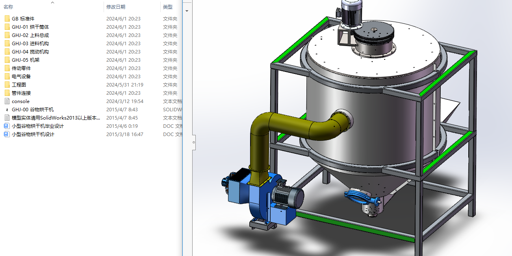The image size is (512, 256).
Task: Sort files by the 名称 column header
Action: click(8, 7)
